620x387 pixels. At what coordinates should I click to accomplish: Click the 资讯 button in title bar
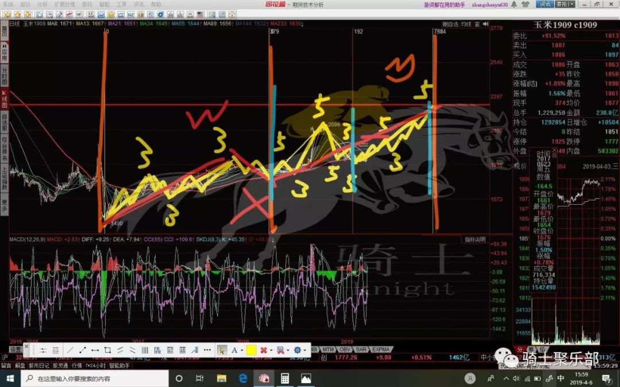tap(545, 5)
